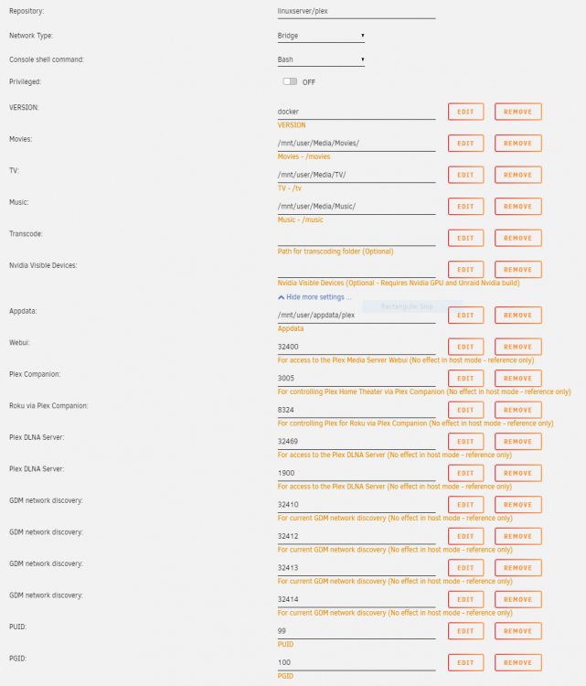Edit the Nvidia Visible Devices setting
Screen dimensions: 586x686
coord(465,270)
